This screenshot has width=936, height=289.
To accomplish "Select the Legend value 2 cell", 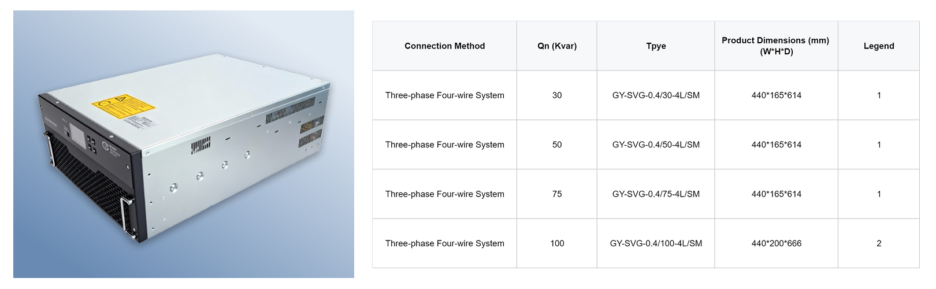I will pyautogui.click(x=878, y=243).
